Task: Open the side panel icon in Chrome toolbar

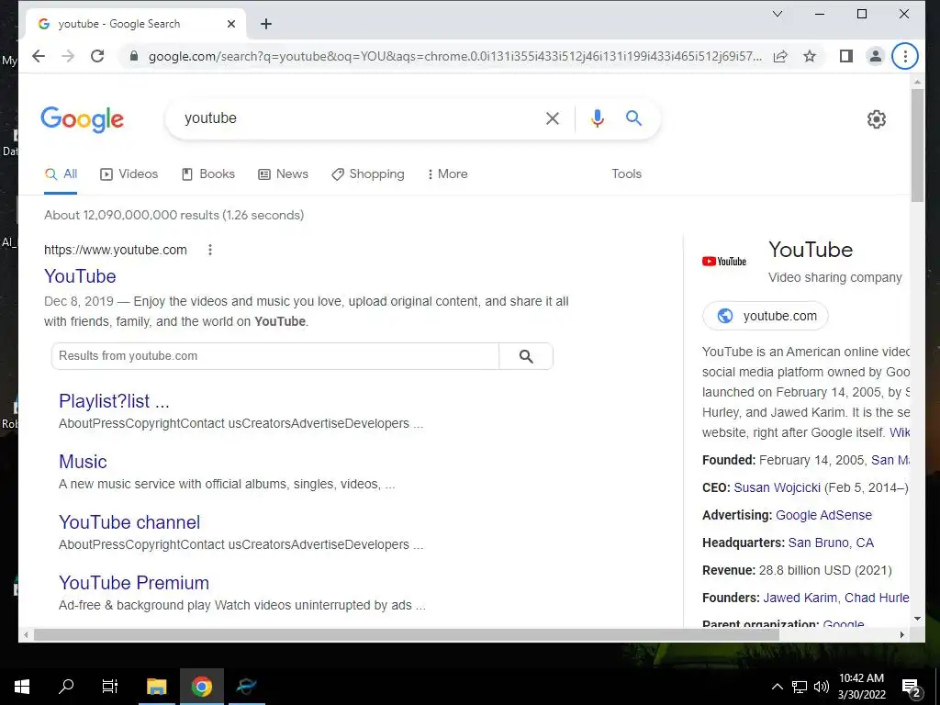Action: click(x=845, y=56)
